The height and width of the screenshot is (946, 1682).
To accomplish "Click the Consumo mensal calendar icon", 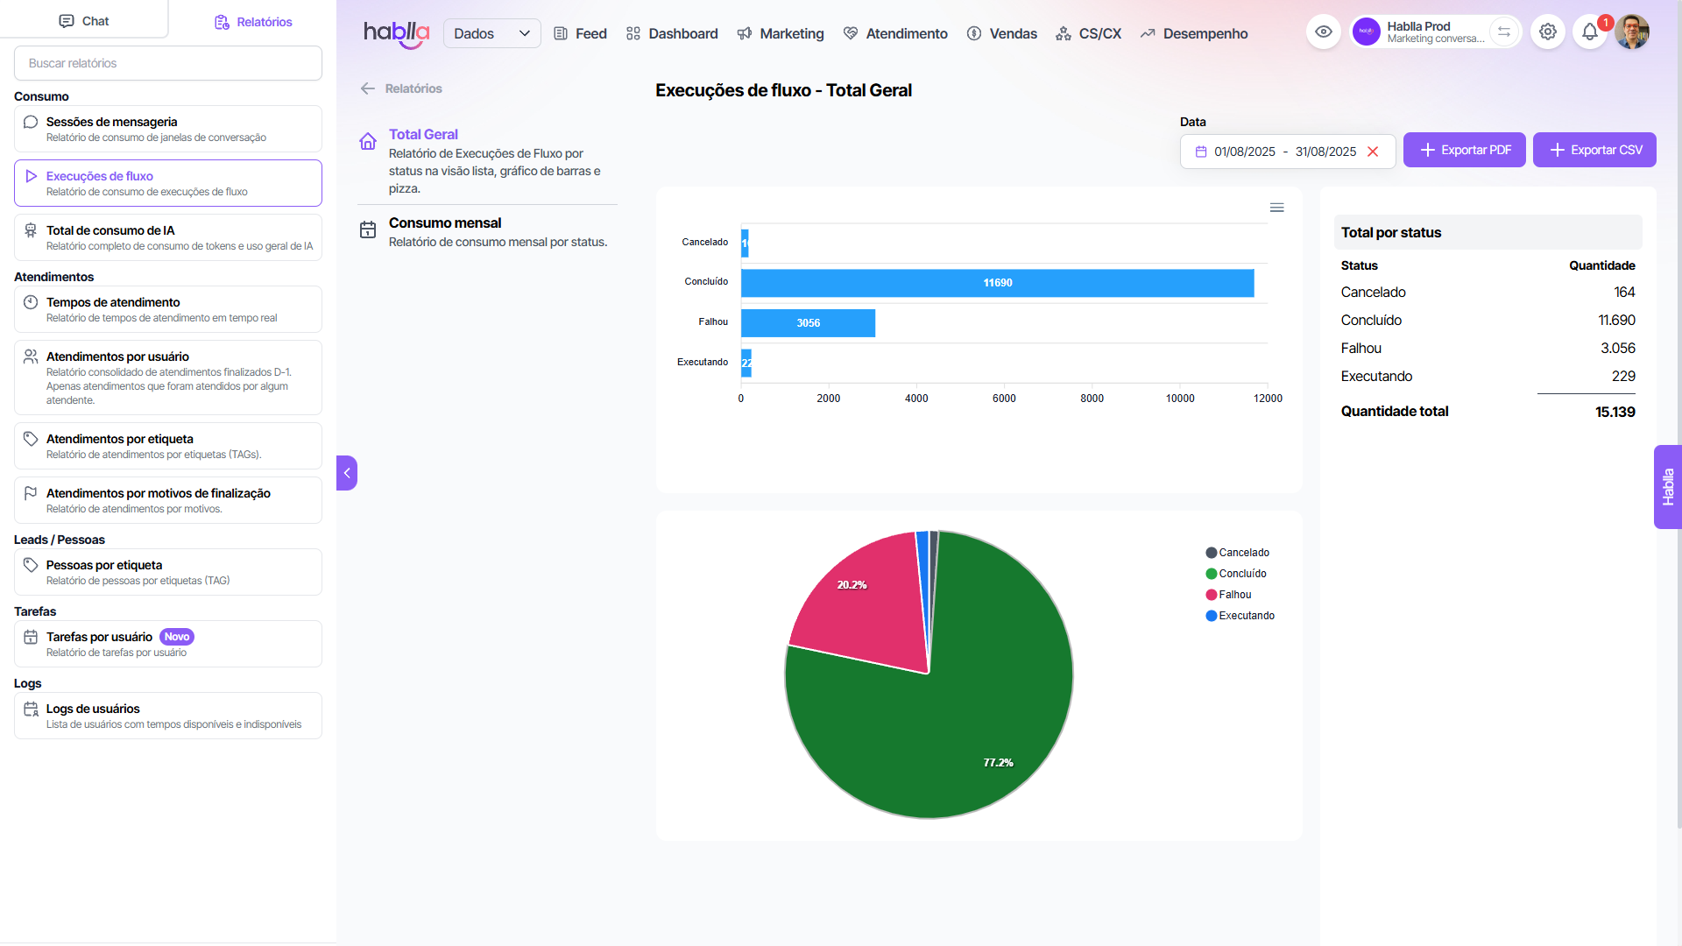I will (x=368, y=229).
